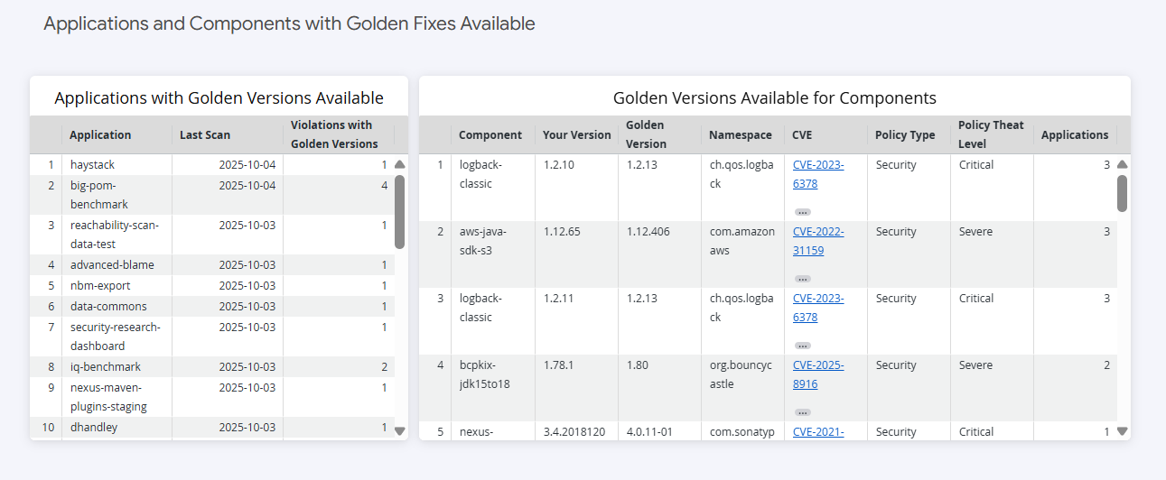Open the CVE-2025-8916 link
This screenshot has width=1166, height=480.
coord(817,374)
